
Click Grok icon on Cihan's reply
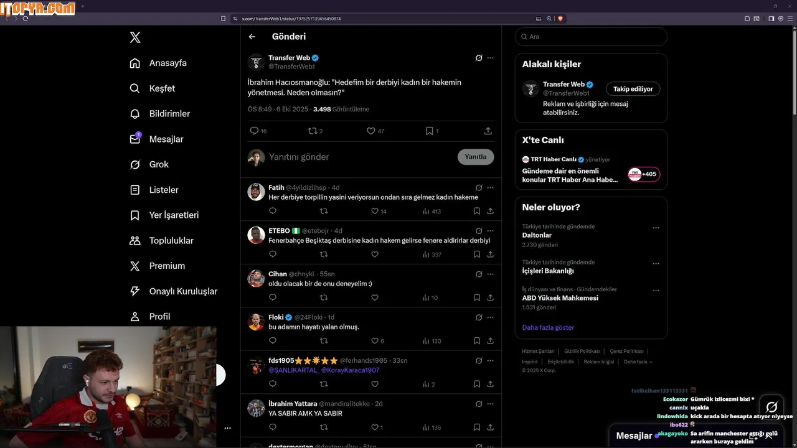tap(479, 274)
